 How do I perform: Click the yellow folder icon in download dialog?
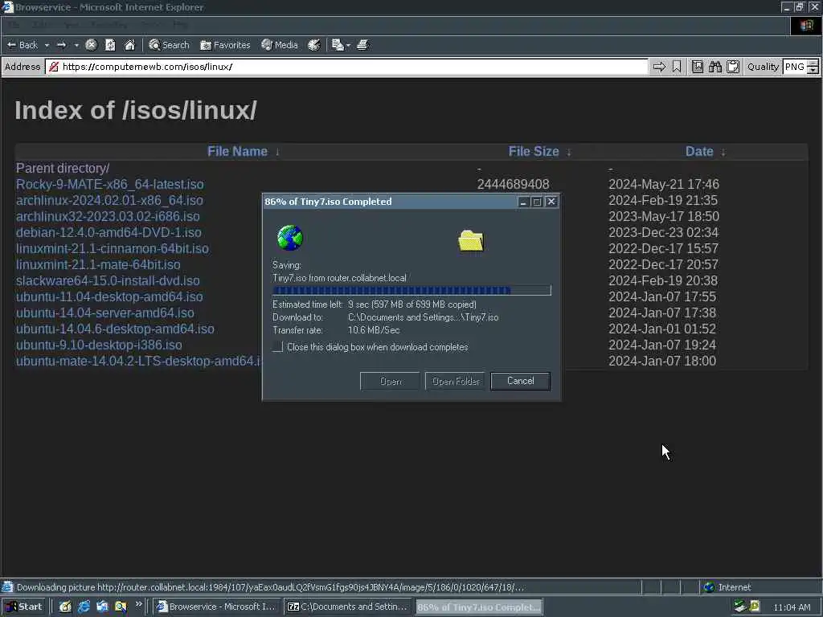[471, 241]
